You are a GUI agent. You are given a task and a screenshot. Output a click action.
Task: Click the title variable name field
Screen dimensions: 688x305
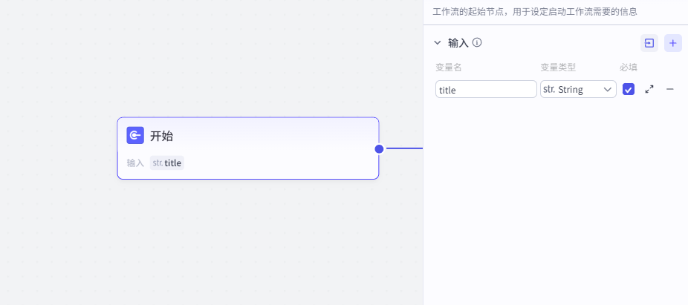coord(486,89)
